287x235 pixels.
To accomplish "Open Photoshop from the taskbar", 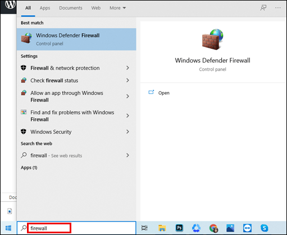I will click(x=179, y=228).
